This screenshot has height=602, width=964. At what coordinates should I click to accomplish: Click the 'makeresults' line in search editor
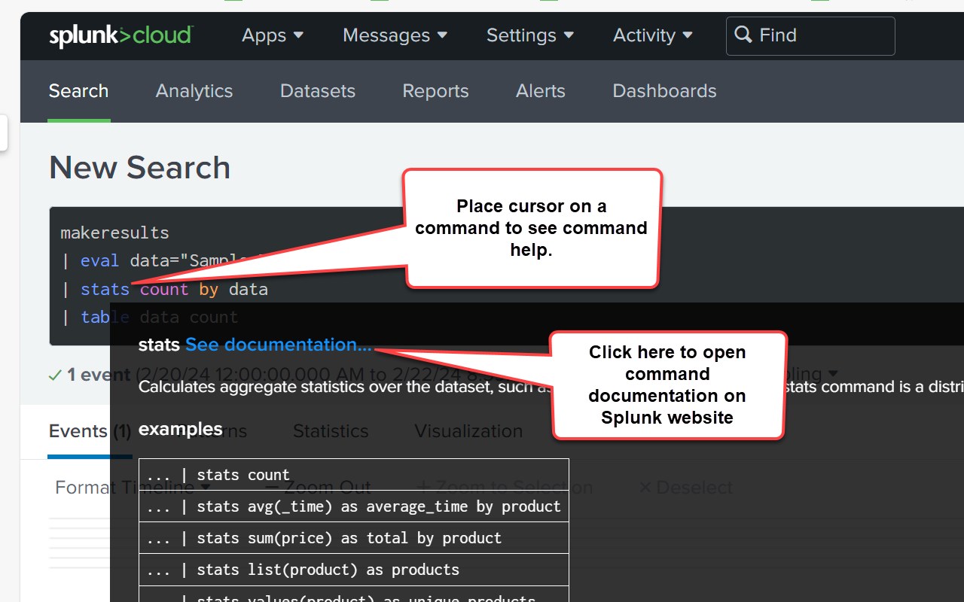click(x=114, y=233)
